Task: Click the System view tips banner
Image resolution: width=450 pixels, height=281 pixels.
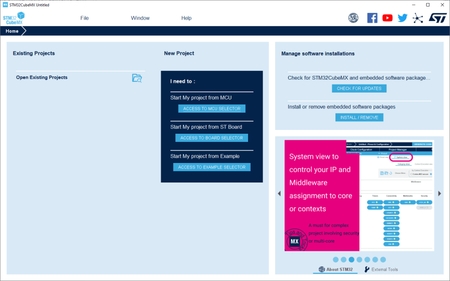Action: (x=322, y=195)
